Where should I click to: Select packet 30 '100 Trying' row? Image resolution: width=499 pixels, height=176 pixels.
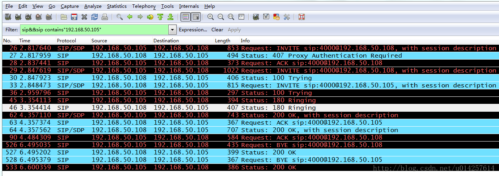(249, 78)
